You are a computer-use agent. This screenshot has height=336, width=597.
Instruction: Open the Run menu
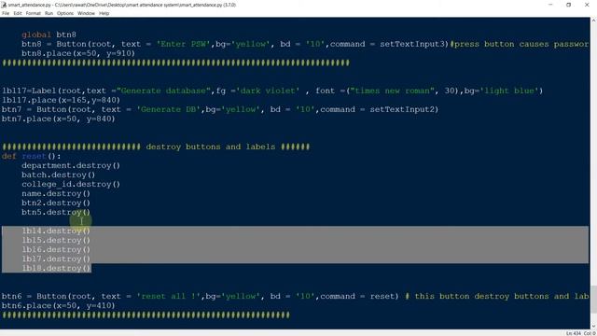click(49, 13)
